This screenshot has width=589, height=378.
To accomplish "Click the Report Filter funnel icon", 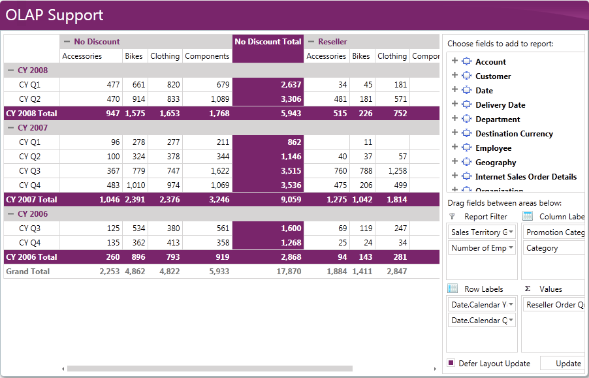I will (x=453, y=217).
